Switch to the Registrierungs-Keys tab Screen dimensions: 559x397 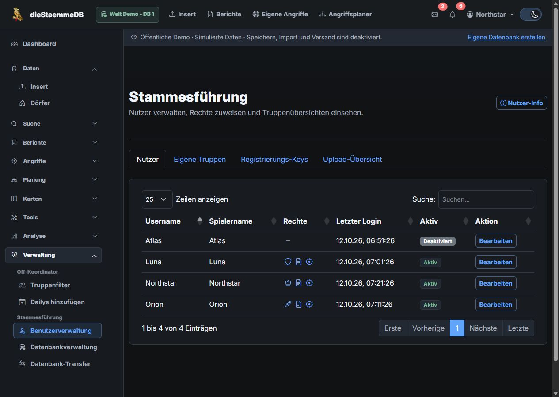point(274,159)
